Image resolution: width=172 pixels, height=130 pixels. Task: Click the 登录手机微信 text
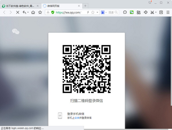[x=76, y=114]
